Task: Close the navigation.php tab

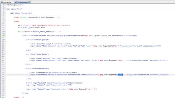Action: [29, 2]
